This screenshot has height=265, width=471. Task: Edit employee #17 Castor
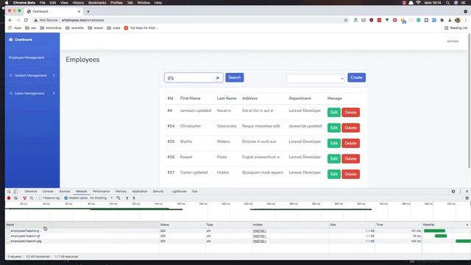click(x=334, y=174)
